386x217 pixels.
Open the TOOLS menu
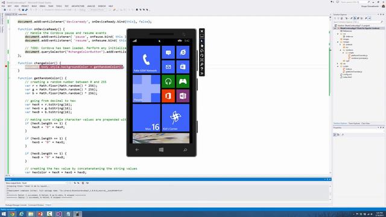[59, 6]
